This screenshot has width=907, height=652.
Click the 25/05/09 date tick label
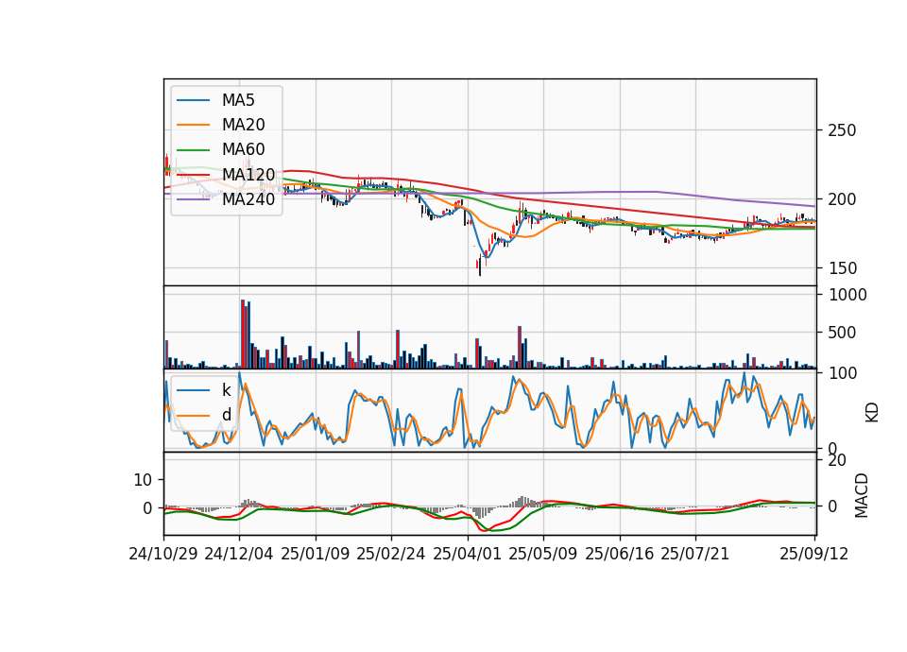point(543,554)
